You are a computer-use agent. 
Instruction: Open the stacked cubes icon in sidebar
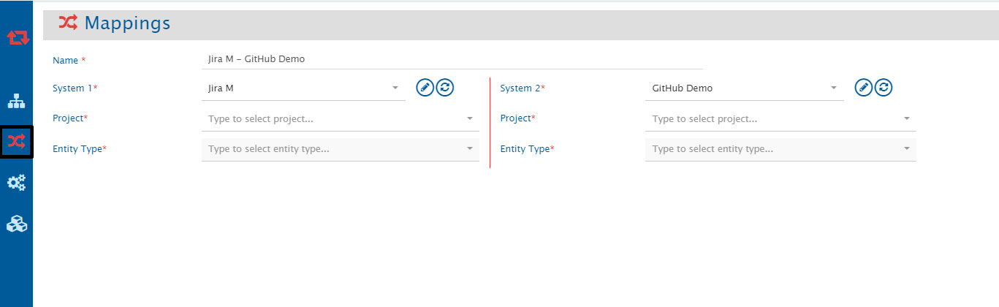point(16,224)
